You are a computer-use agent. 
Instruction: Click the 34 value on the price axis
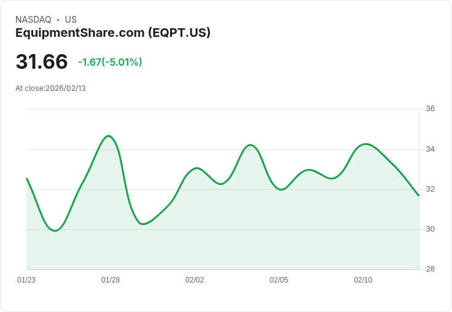click(x=430, y=149)
